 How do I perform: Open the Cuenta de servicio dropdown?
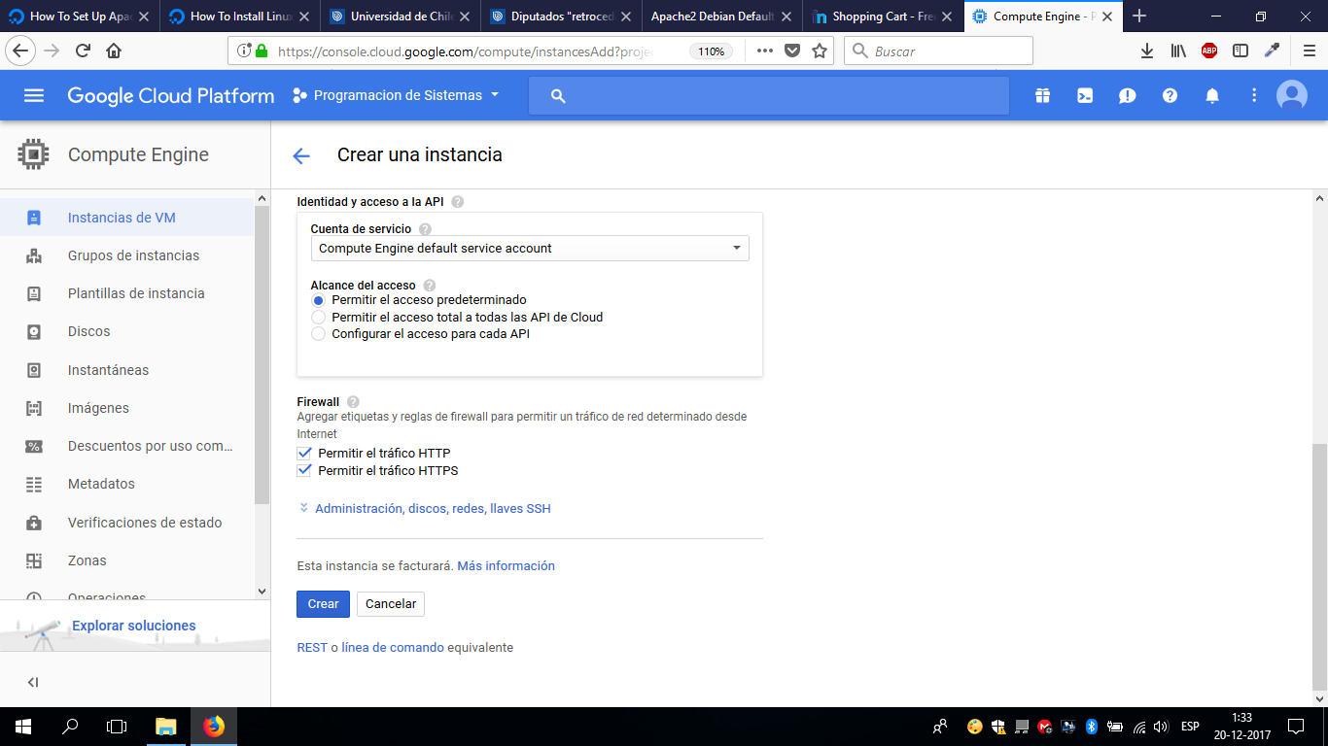530,249
